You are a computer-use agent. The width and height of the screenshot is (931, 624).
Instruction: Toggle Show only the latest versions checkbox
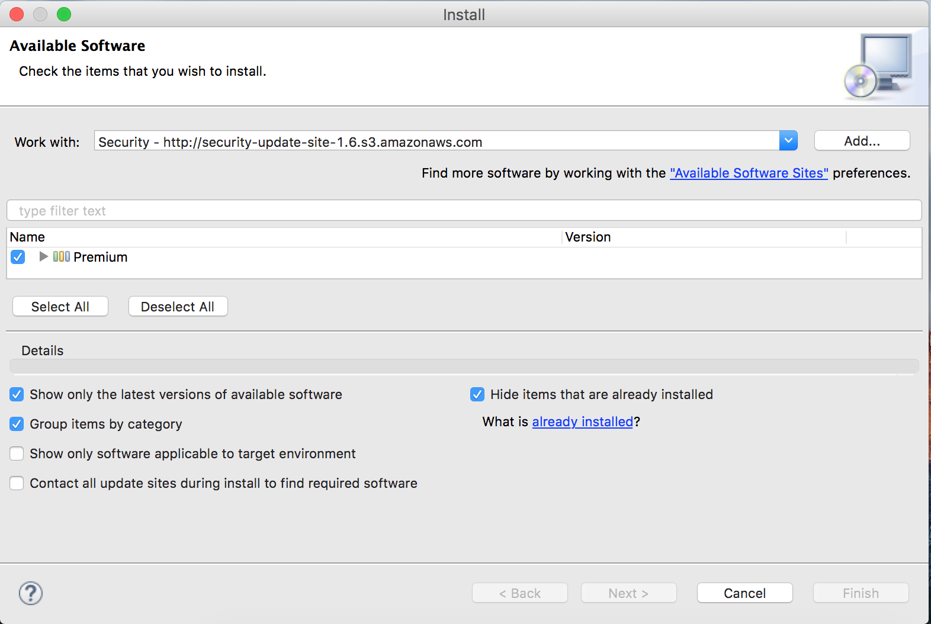pyautogui.click(x=17, y=394)
